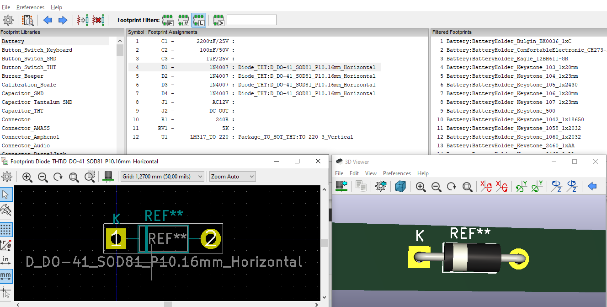Switch units to millimeters

(x=6, y=275)
